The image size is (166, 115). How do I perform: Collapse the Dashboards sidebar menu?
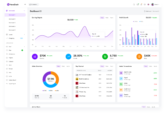(24, 11)
